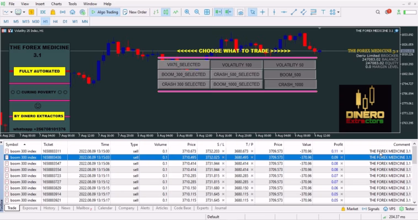
Task: Open the VPS cloud icon
Action: click(72, 12)
